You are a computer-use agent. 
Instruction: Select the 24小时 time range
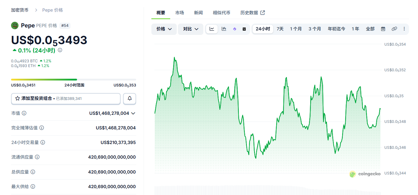pos(263,29)
